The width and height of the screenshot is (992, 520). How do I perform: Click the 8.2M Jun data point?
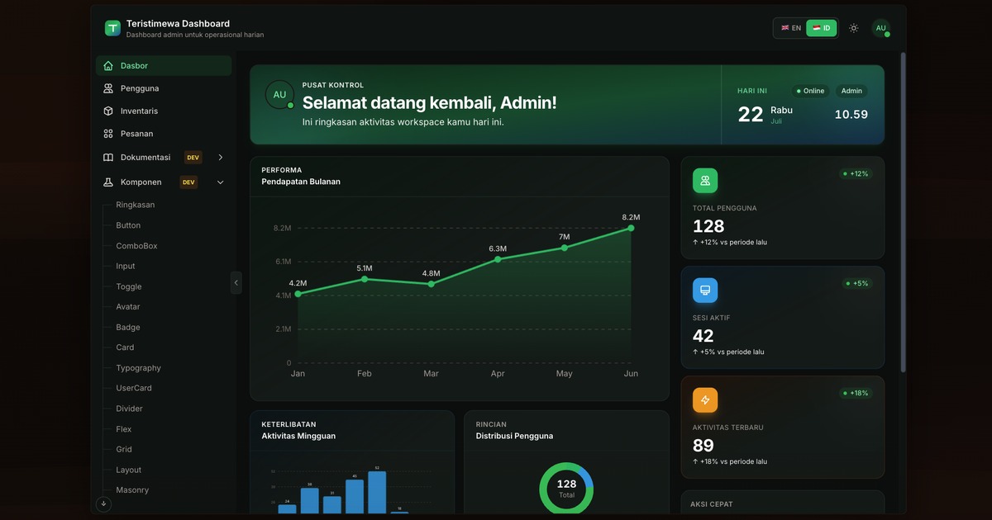(x=631, y=228)
